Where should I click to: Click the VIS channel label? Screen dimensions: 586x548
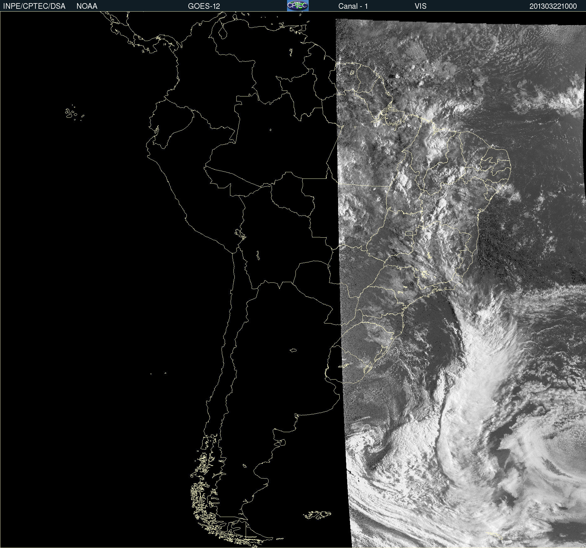420,6
